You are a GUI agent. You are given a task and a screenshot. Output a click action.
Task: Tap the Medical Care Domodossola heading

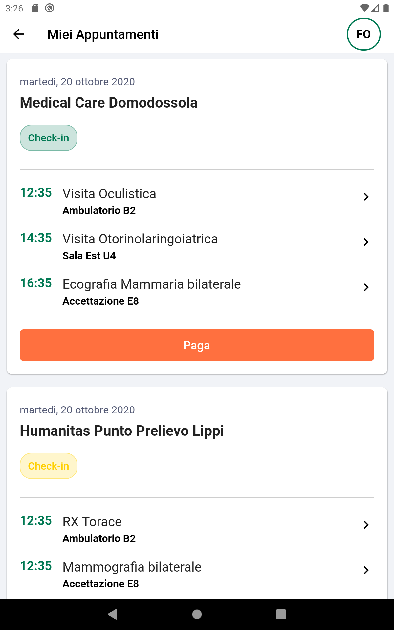click(109, 103)
